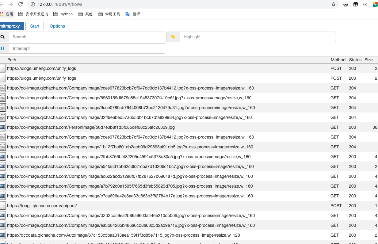
Task: Click image icon of the AutoImage 67c153c5baa0 flow
Action: [x=2, y=235]
